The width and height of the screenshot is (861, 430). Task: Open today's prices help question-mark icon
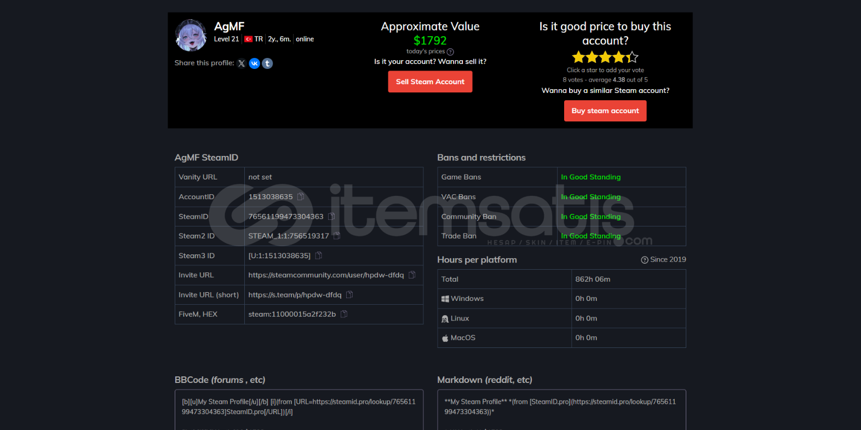point(450,52)
